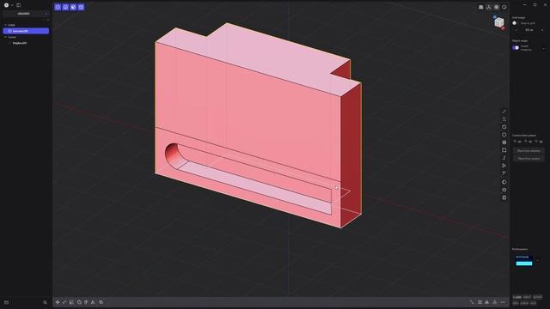Toggle the sidebar panel layout icon
Screen dimensions: 550x309
pos(19,5)
